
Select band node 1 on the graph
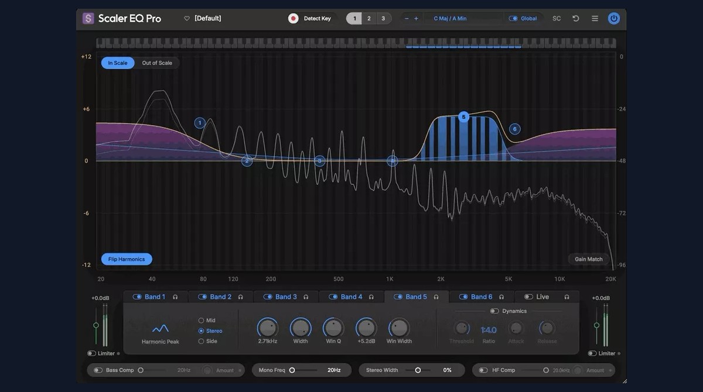point(200,123)
